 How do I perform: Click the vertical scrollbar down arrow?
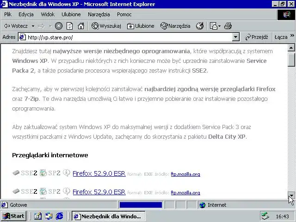coord(291,195)
